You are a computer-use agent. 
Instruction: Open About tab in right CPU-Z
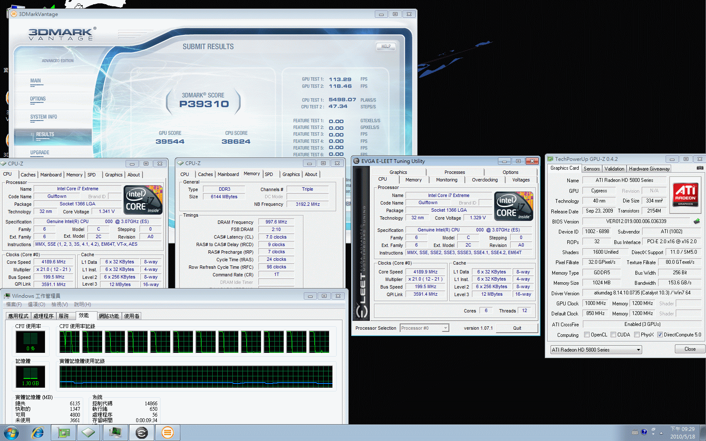311,174
